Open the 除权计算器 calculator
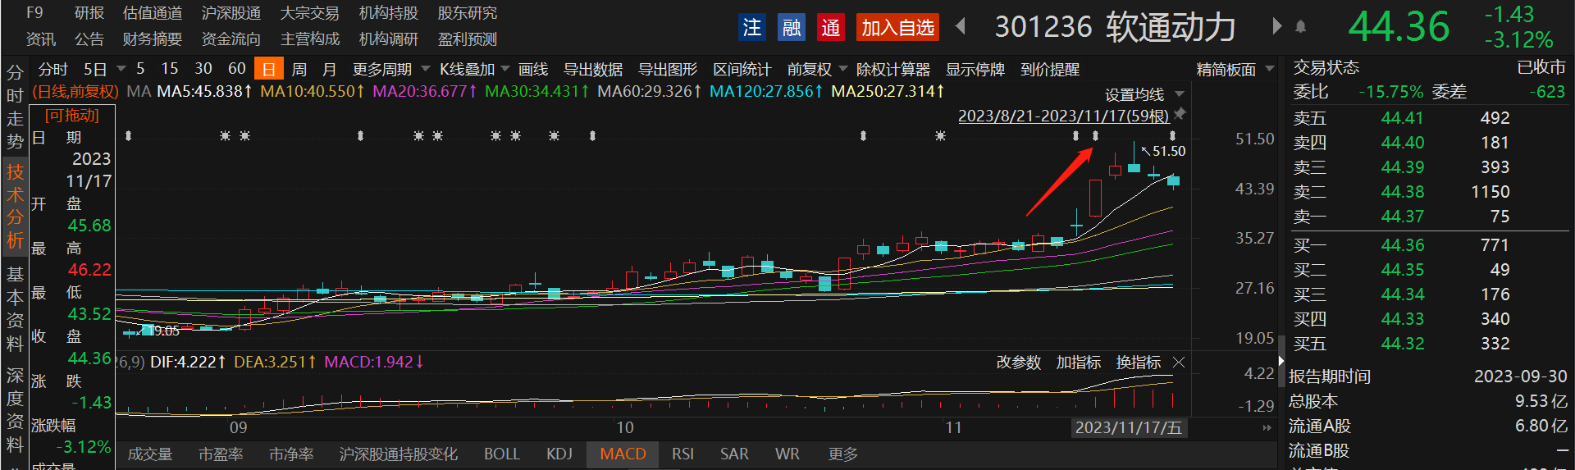The image size is (1575, 470). point(893,69)
